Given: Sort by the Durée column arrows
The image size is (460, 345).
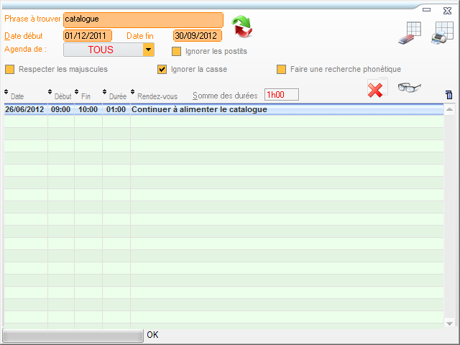Looking at the screenshot, I should click(104, 92).
